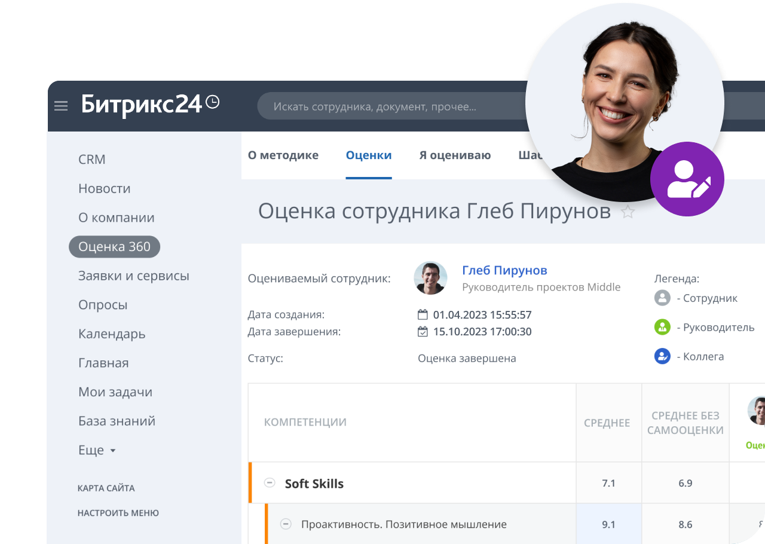
Task: Open Заявки и сервисы in the sidebar
Action: pos(133,276)
